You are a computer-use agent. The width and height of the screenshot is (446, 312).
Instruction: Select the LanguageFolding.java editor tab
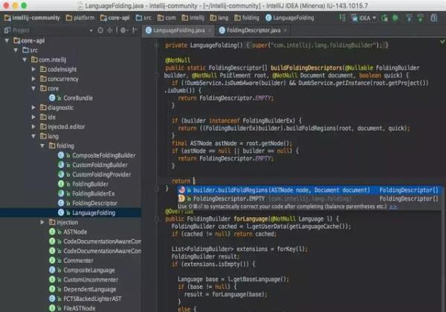pos(178,30)
